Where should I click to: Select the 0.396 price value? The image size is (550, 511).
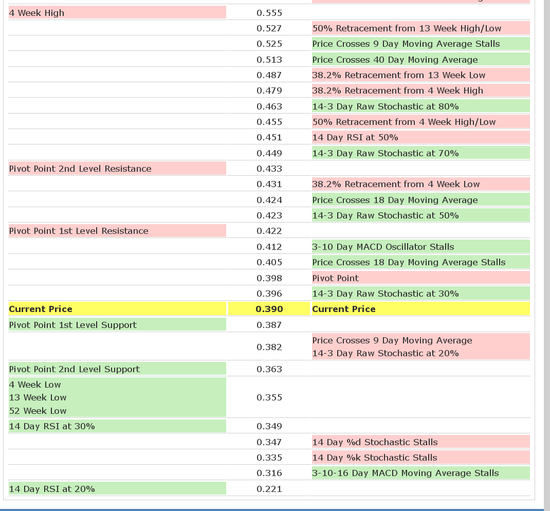coord(269,294)
